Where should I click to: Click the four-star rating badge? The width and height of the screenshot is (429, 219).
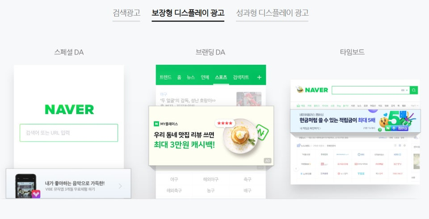point(225,123)
